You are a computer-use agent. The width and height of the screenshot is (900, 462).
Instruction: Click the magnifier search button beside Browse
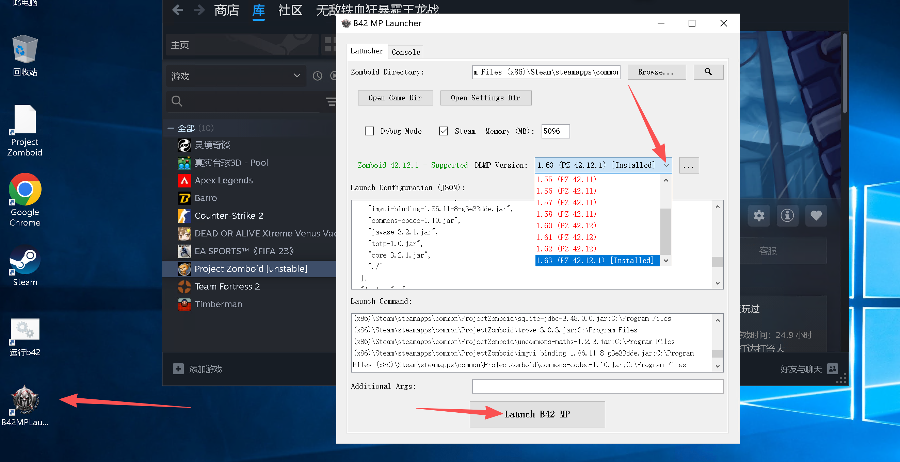point(708,72)
